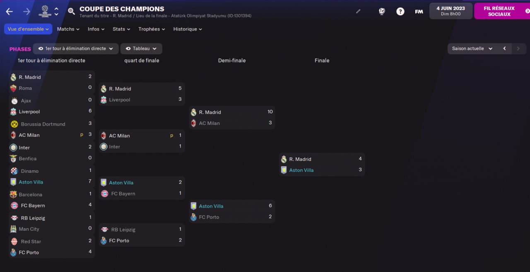Click the previous season arrow

click(504, 49)
